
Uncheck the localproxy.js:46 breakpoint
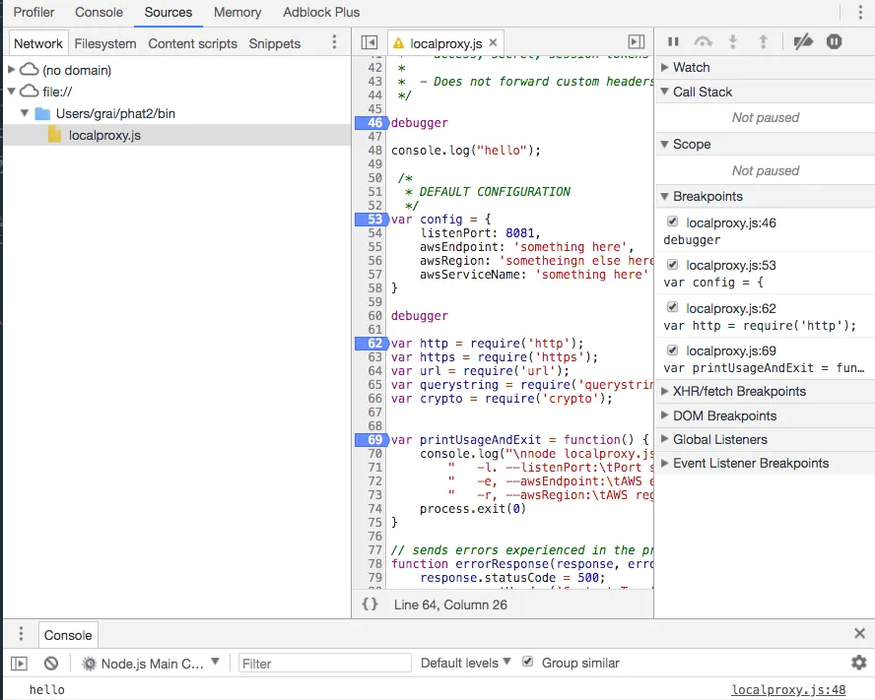point(672,223)
